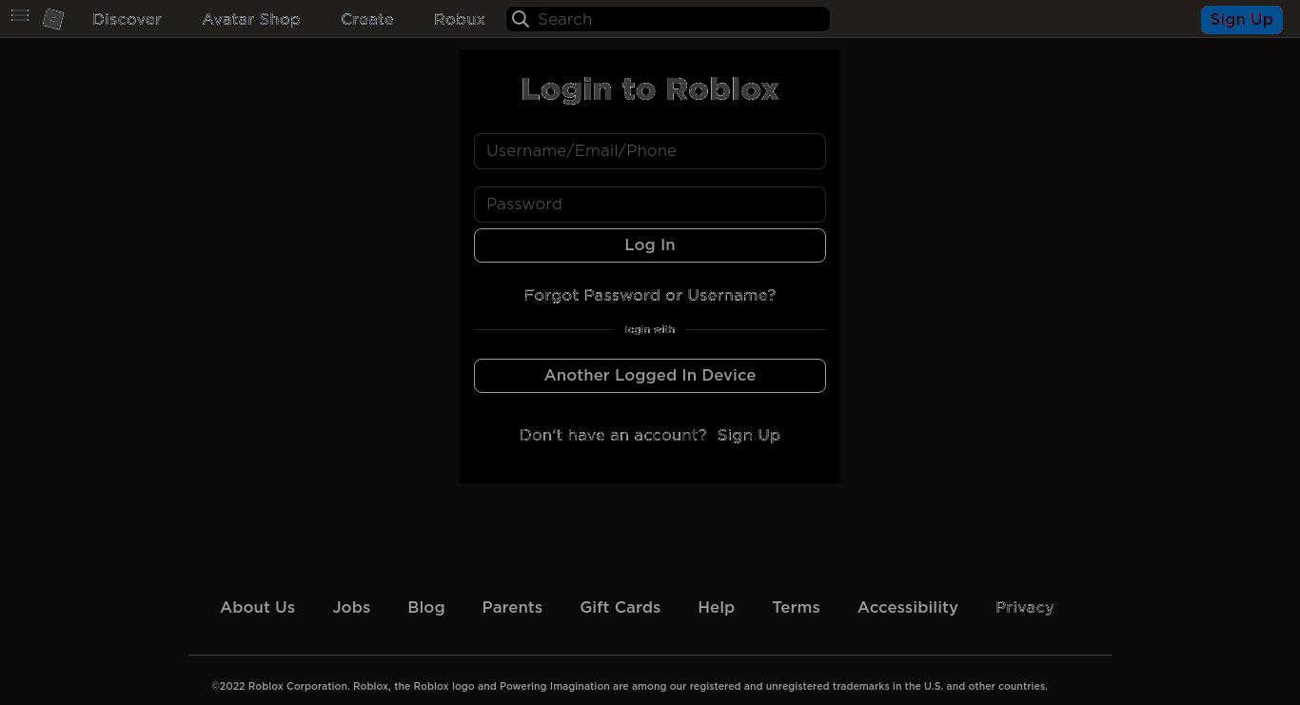Click the 'Don't have an account?' text
1300x705 pixels.
613,436
